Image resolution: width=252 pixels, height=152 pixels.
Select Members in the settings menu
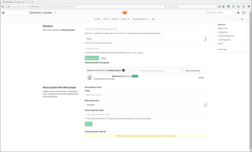222,25
